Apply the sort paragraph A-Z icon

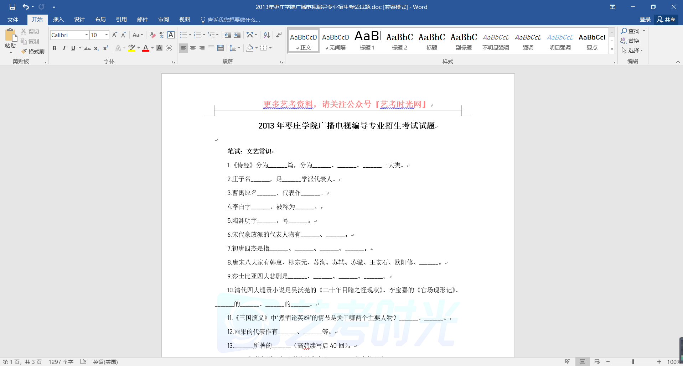267,35
